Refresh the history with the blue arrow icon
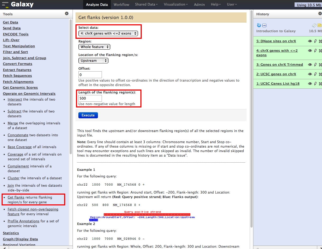 tap(259, 25)
